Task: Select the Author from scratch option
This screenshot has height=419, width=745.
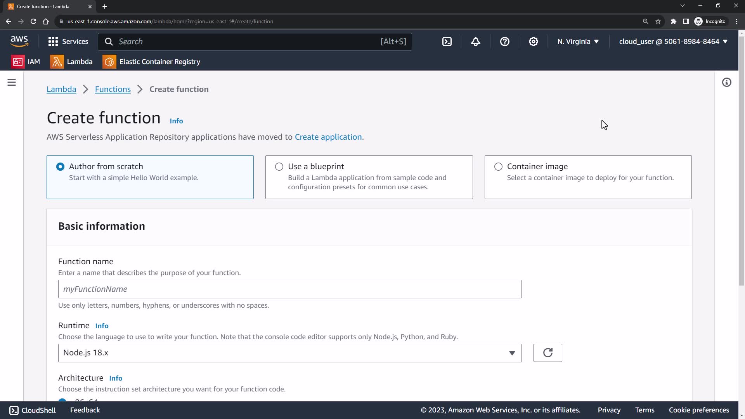Action: point(60,167)
